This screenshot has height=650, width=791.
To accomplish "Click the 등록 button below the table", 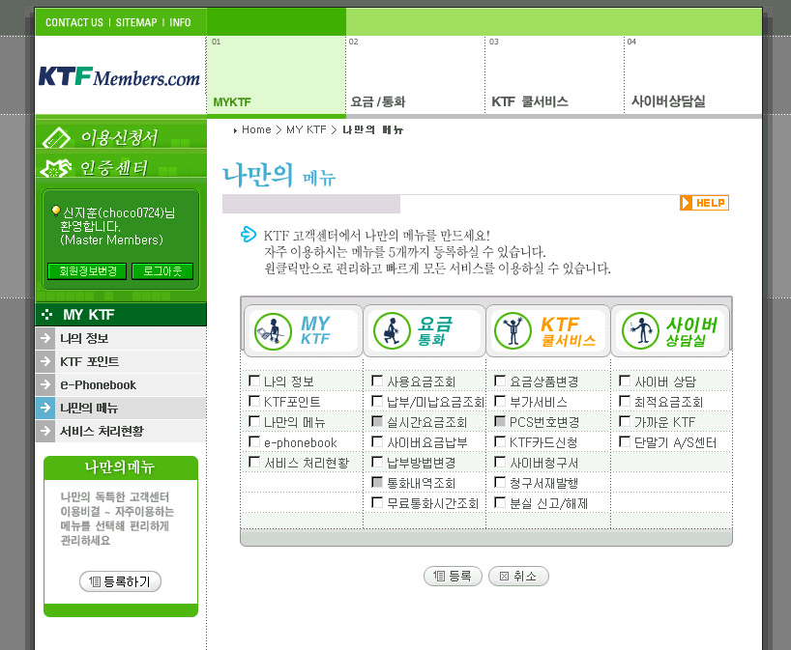I will coord(453,576).
